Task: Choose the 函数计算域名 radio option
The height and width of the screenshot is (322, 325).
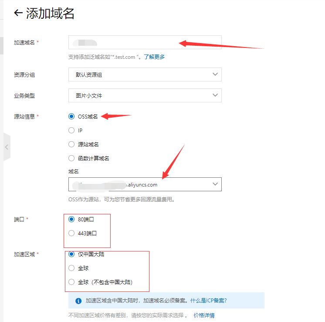Action: [71, 158]
